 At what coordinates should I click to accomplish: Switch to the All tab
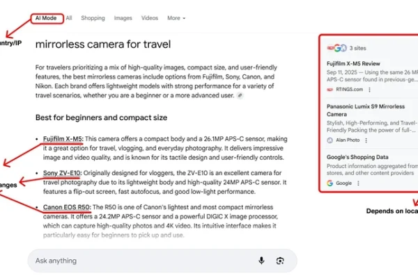[69, 18]
